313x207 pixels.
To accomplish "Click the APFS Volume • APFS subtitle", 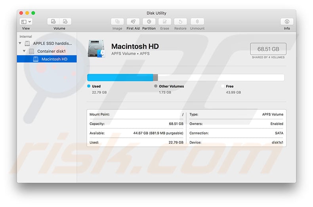I will pos(130,54).
